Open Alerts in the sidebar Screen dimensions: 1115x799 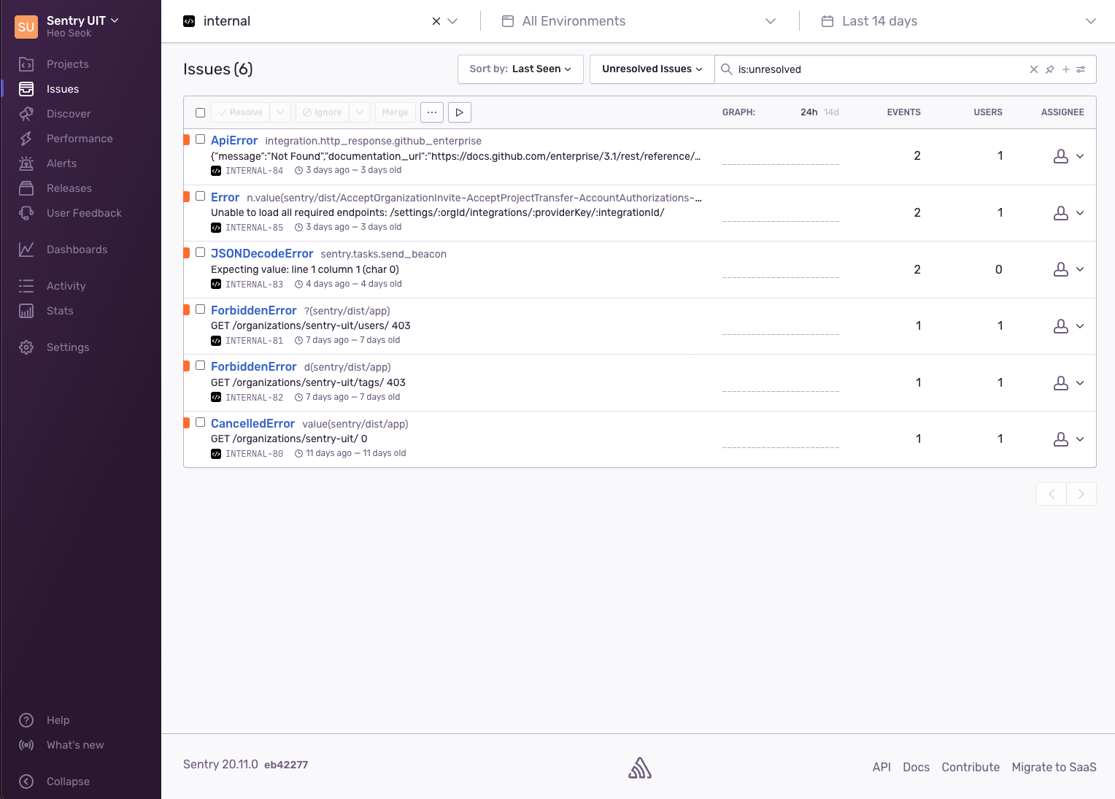pyautogui.click(x=61, y=163)
